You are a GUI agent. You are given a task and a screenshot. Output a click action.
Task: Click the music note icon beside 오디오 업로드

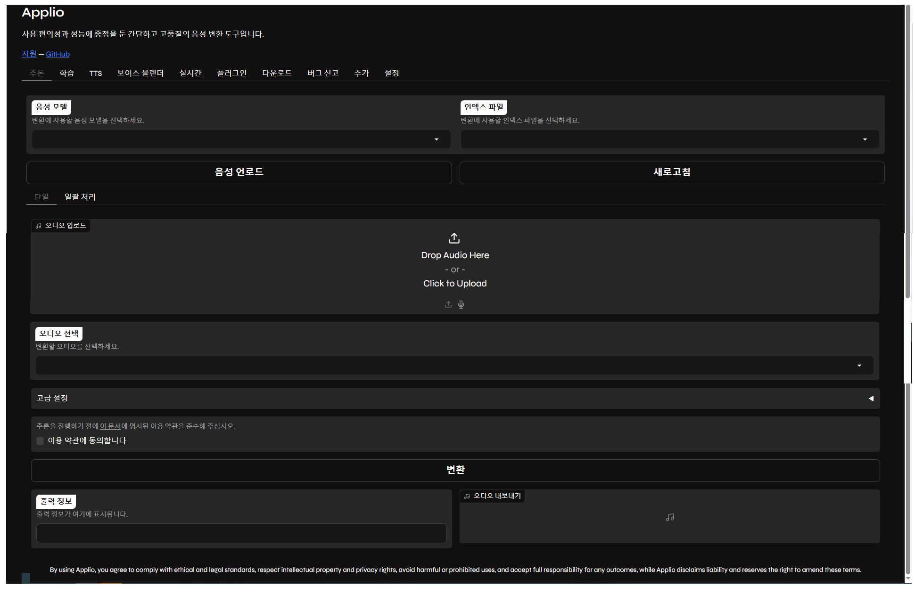[x=39, y=226]
